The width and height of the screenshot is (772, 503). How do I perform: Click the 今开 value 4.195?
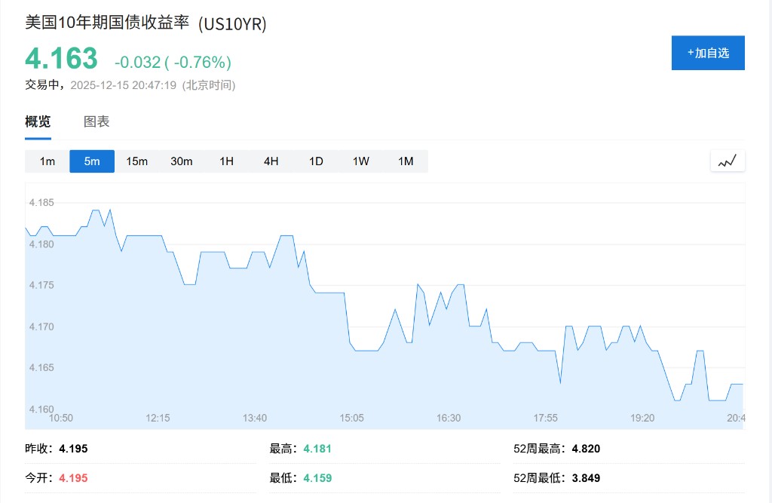coord(73,478)
